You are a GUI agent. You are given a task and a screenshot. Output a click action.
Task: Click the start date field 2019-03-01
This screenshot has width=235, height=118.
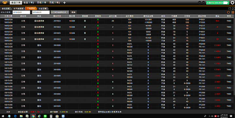pyautogui.click(x=21, y=12)
